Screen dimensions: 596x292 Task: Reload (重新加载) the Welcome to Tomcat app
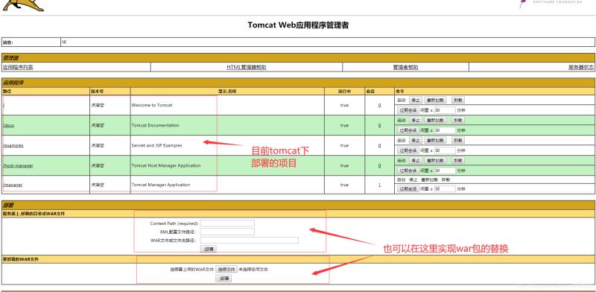(x=435, y=100)
